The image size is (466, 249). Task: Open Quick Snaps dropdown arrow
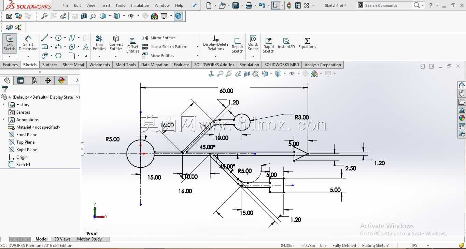click(x=253, y=56)
